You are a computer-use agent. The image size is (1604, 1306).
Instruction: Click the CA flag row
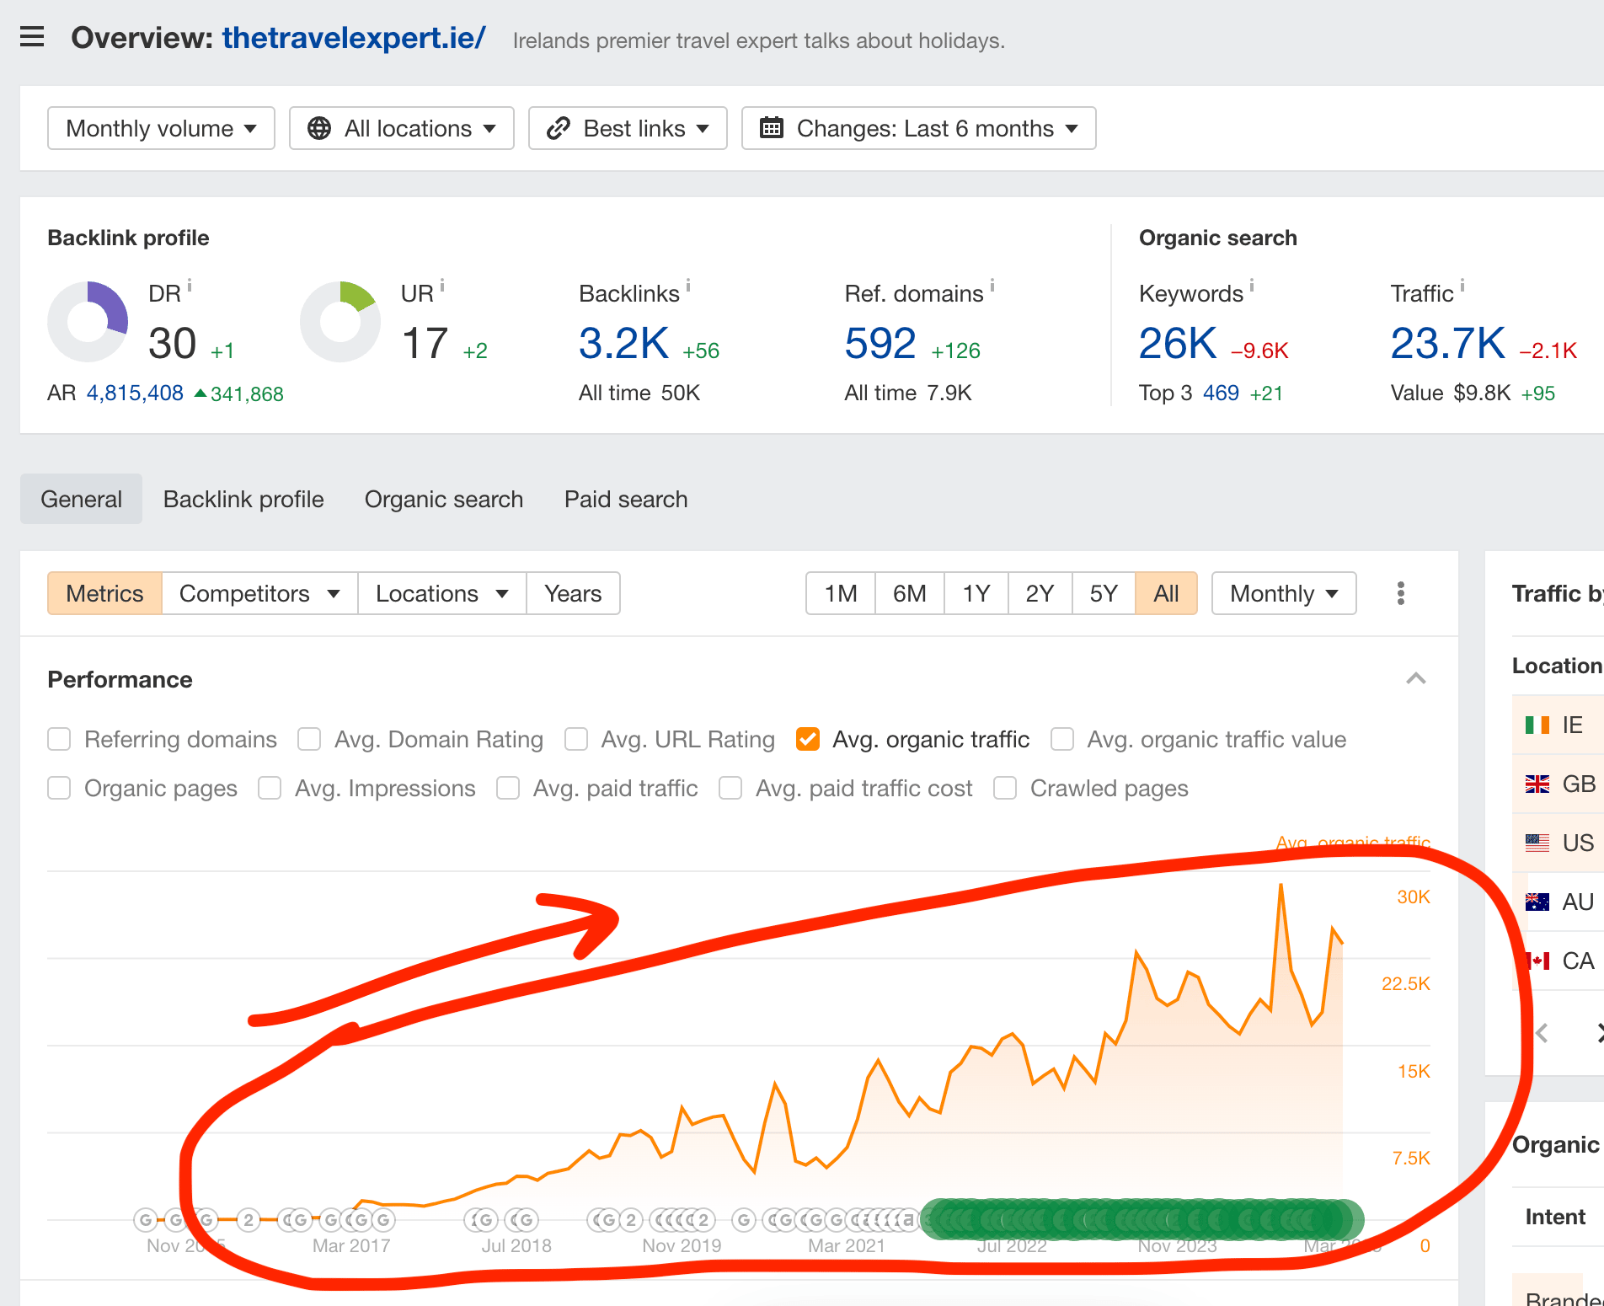(1558, 961)
